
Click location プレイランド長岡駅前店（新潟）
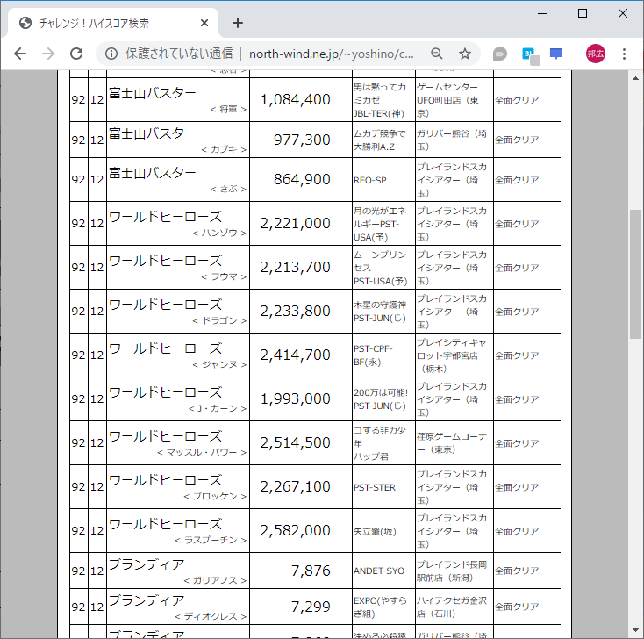click(x=452, y=571)
